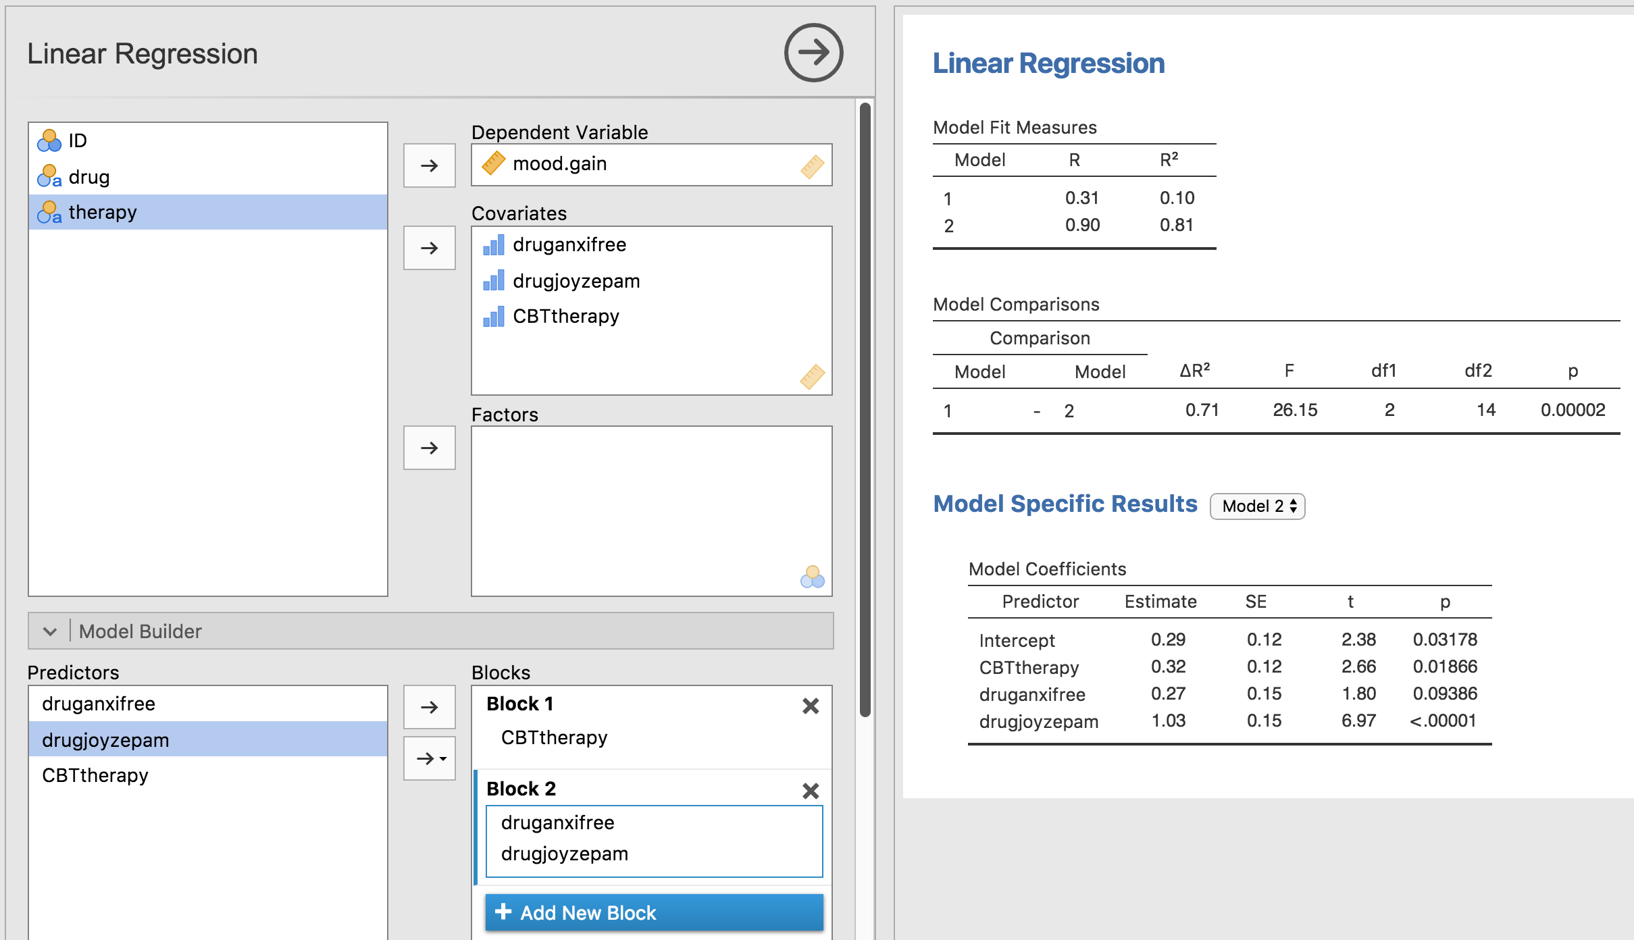Expand the Model Builder section
Image resolution: width=1634 pixels, height=940 pixels.
pos(49,631)
